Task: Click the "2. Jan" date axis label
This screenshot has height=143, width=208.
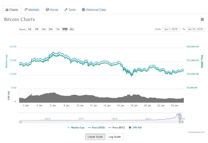Action: 26,105
